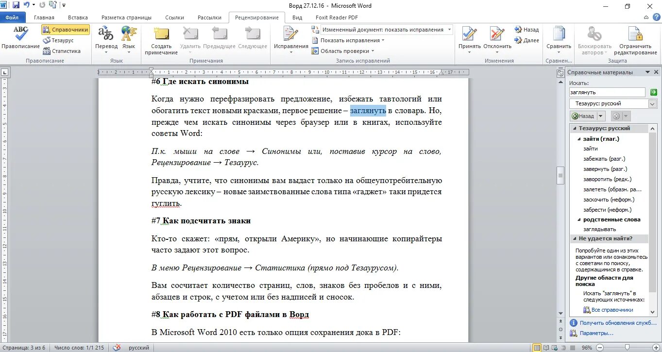
Task: Expand Область проверки dropdown
Action: [x=343, y=51]
